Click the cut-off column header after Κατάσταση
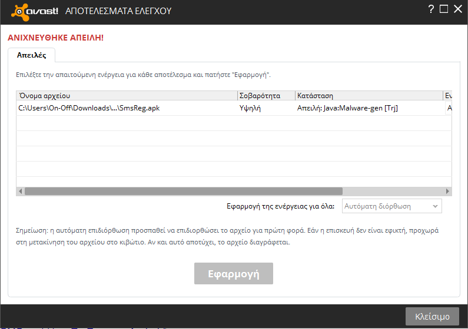This screenshot has height=329, width=468. [x=447, y=95]
